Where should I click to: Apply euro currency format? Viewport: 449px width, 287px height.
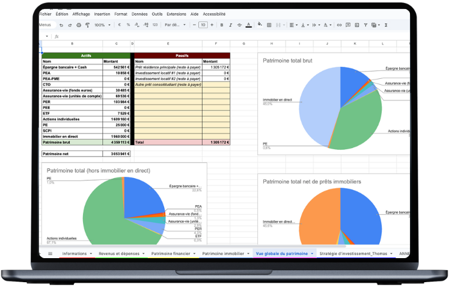coord(120,25)
